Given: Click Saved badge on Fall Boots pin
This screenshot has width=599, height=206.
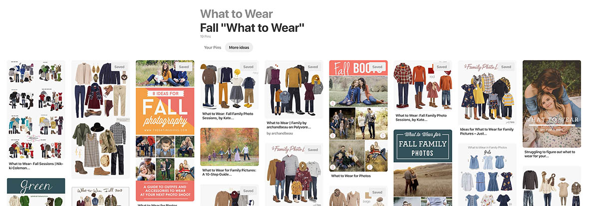Looking at the screenshot, I should coord(377,66).
